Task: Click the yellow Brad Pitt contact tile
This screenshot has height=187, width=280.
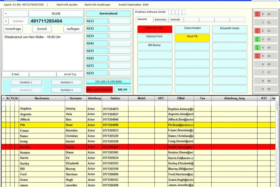Action: (x=192, y=38)
